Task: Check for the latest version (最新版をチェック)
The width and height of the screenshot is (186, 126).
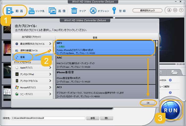Action: tap(147, 11)
